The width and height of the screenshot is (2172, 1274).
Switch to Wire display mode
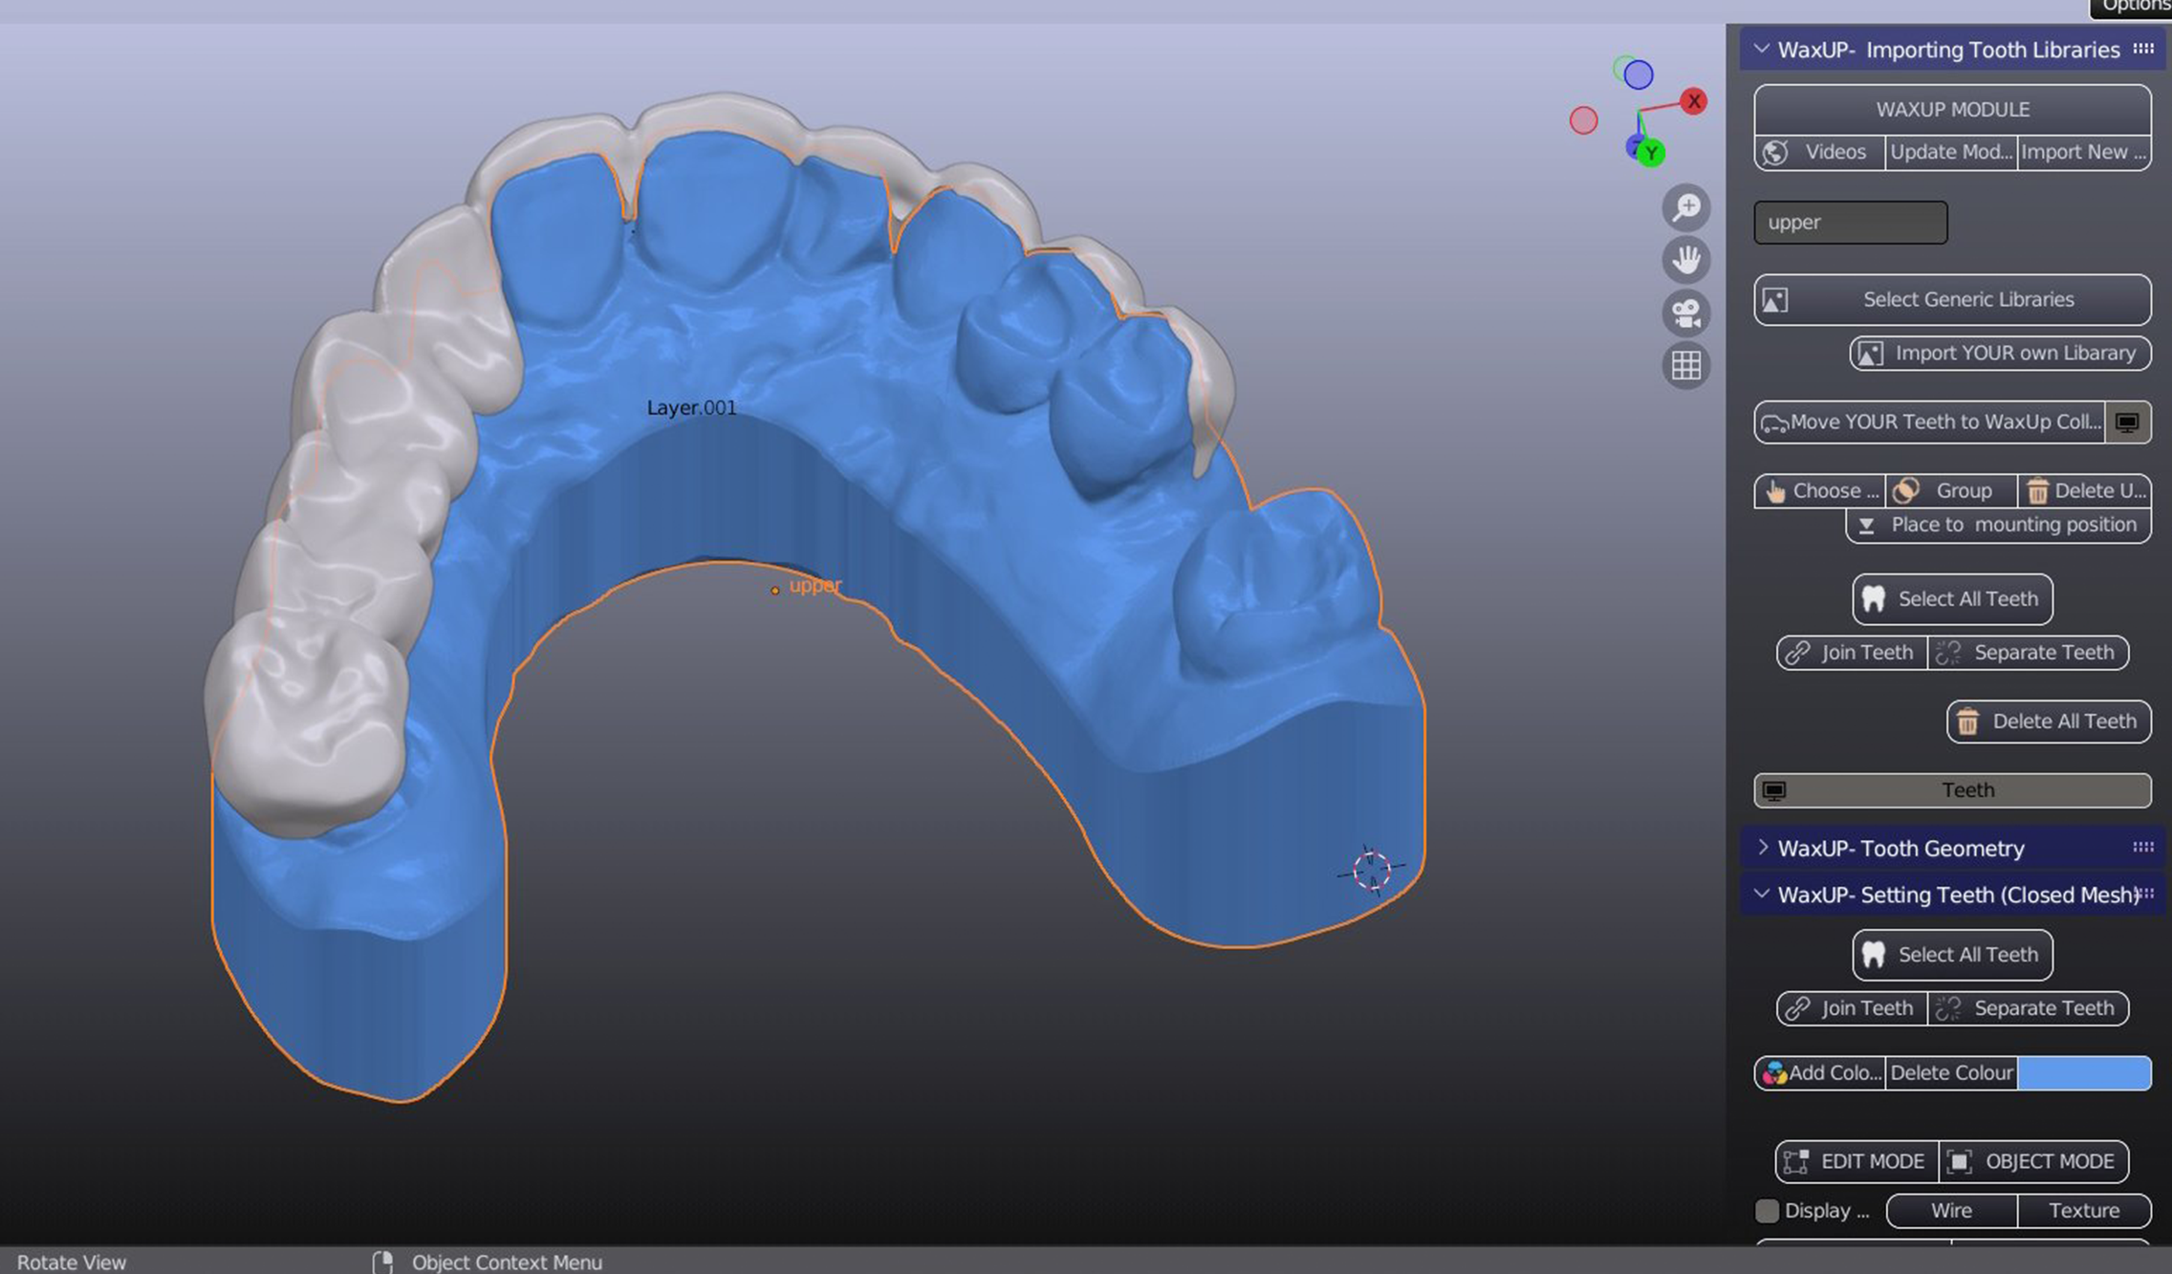coord(1951,1211)
